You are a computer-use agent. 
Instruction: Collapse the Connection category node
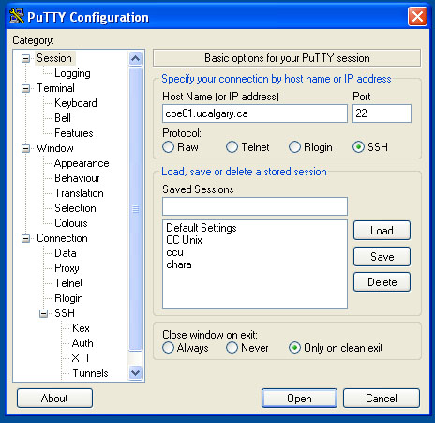(x=25, y=238)
